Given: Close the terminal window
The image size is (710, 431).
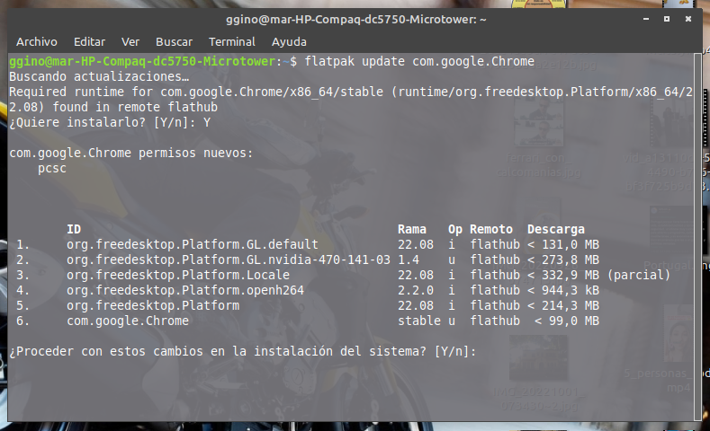Looking at the screenshot, I should 688,19.
